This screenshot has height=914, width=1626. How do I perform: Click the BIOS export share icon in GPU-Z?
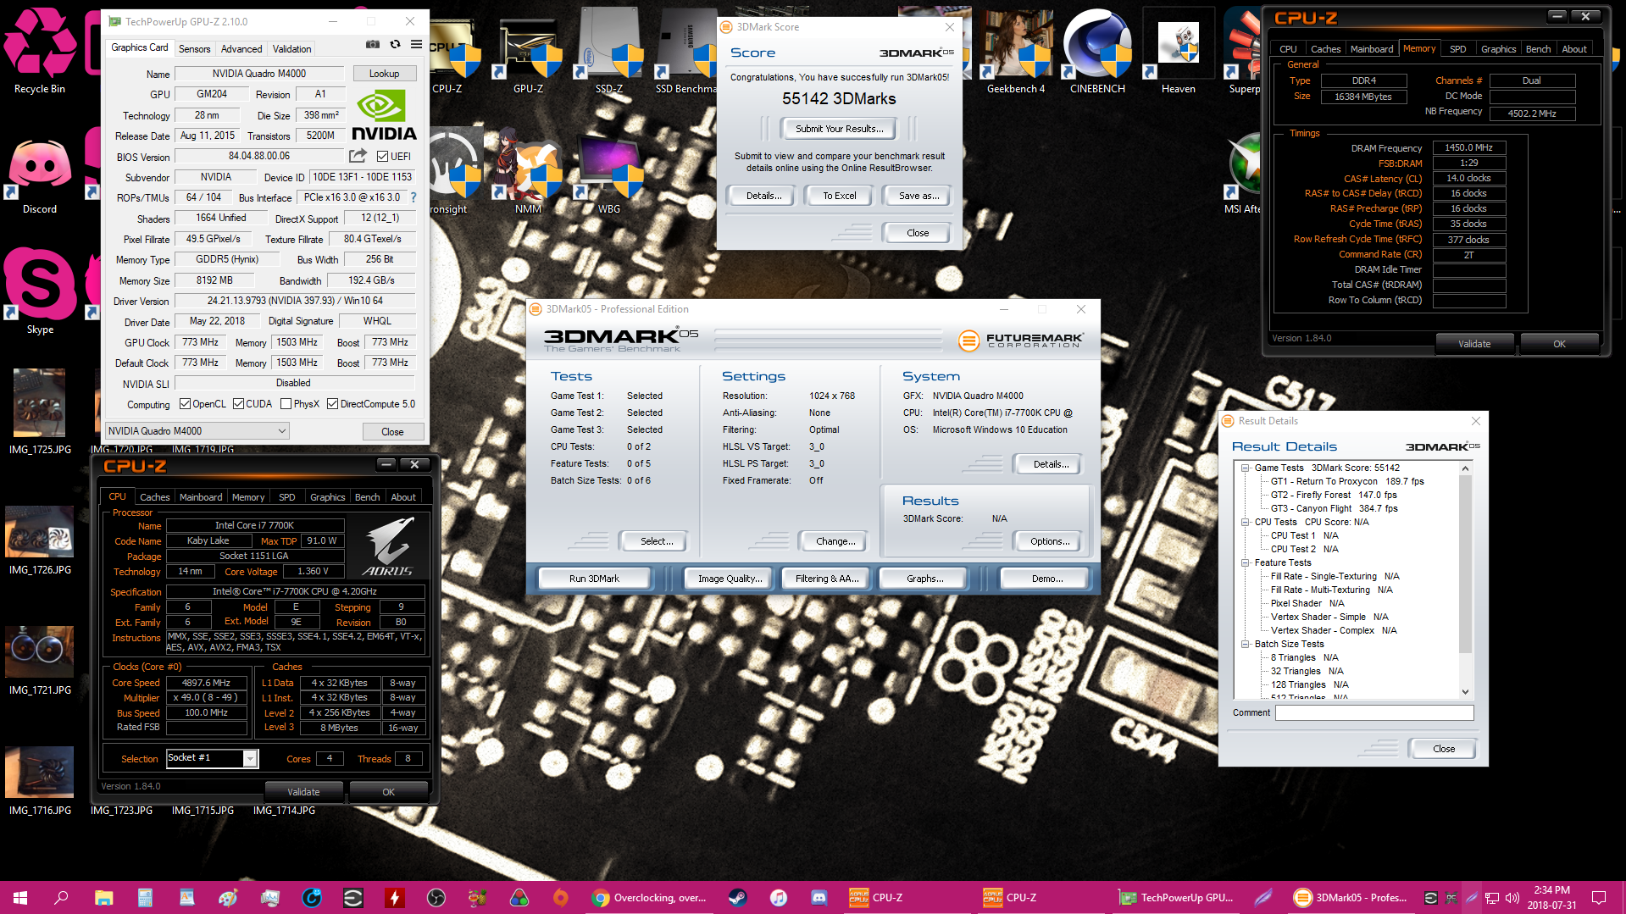358,156
